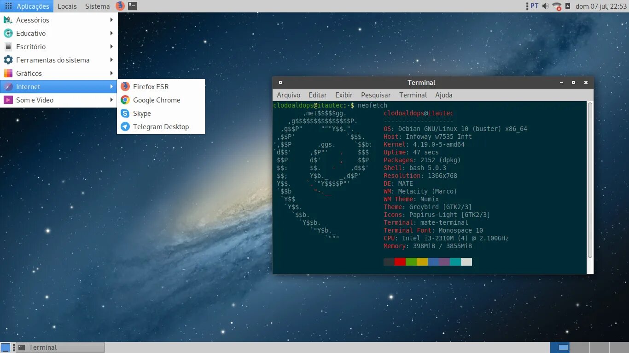Open the Aplicações menu grid icon
This screenshot has height=353, width=629.
point(8,6)
